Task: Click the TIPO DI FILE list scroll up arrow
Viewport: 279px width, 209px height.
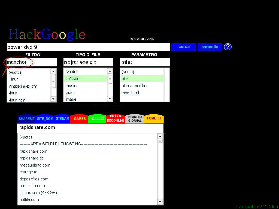Action: [x=110, y=71]
